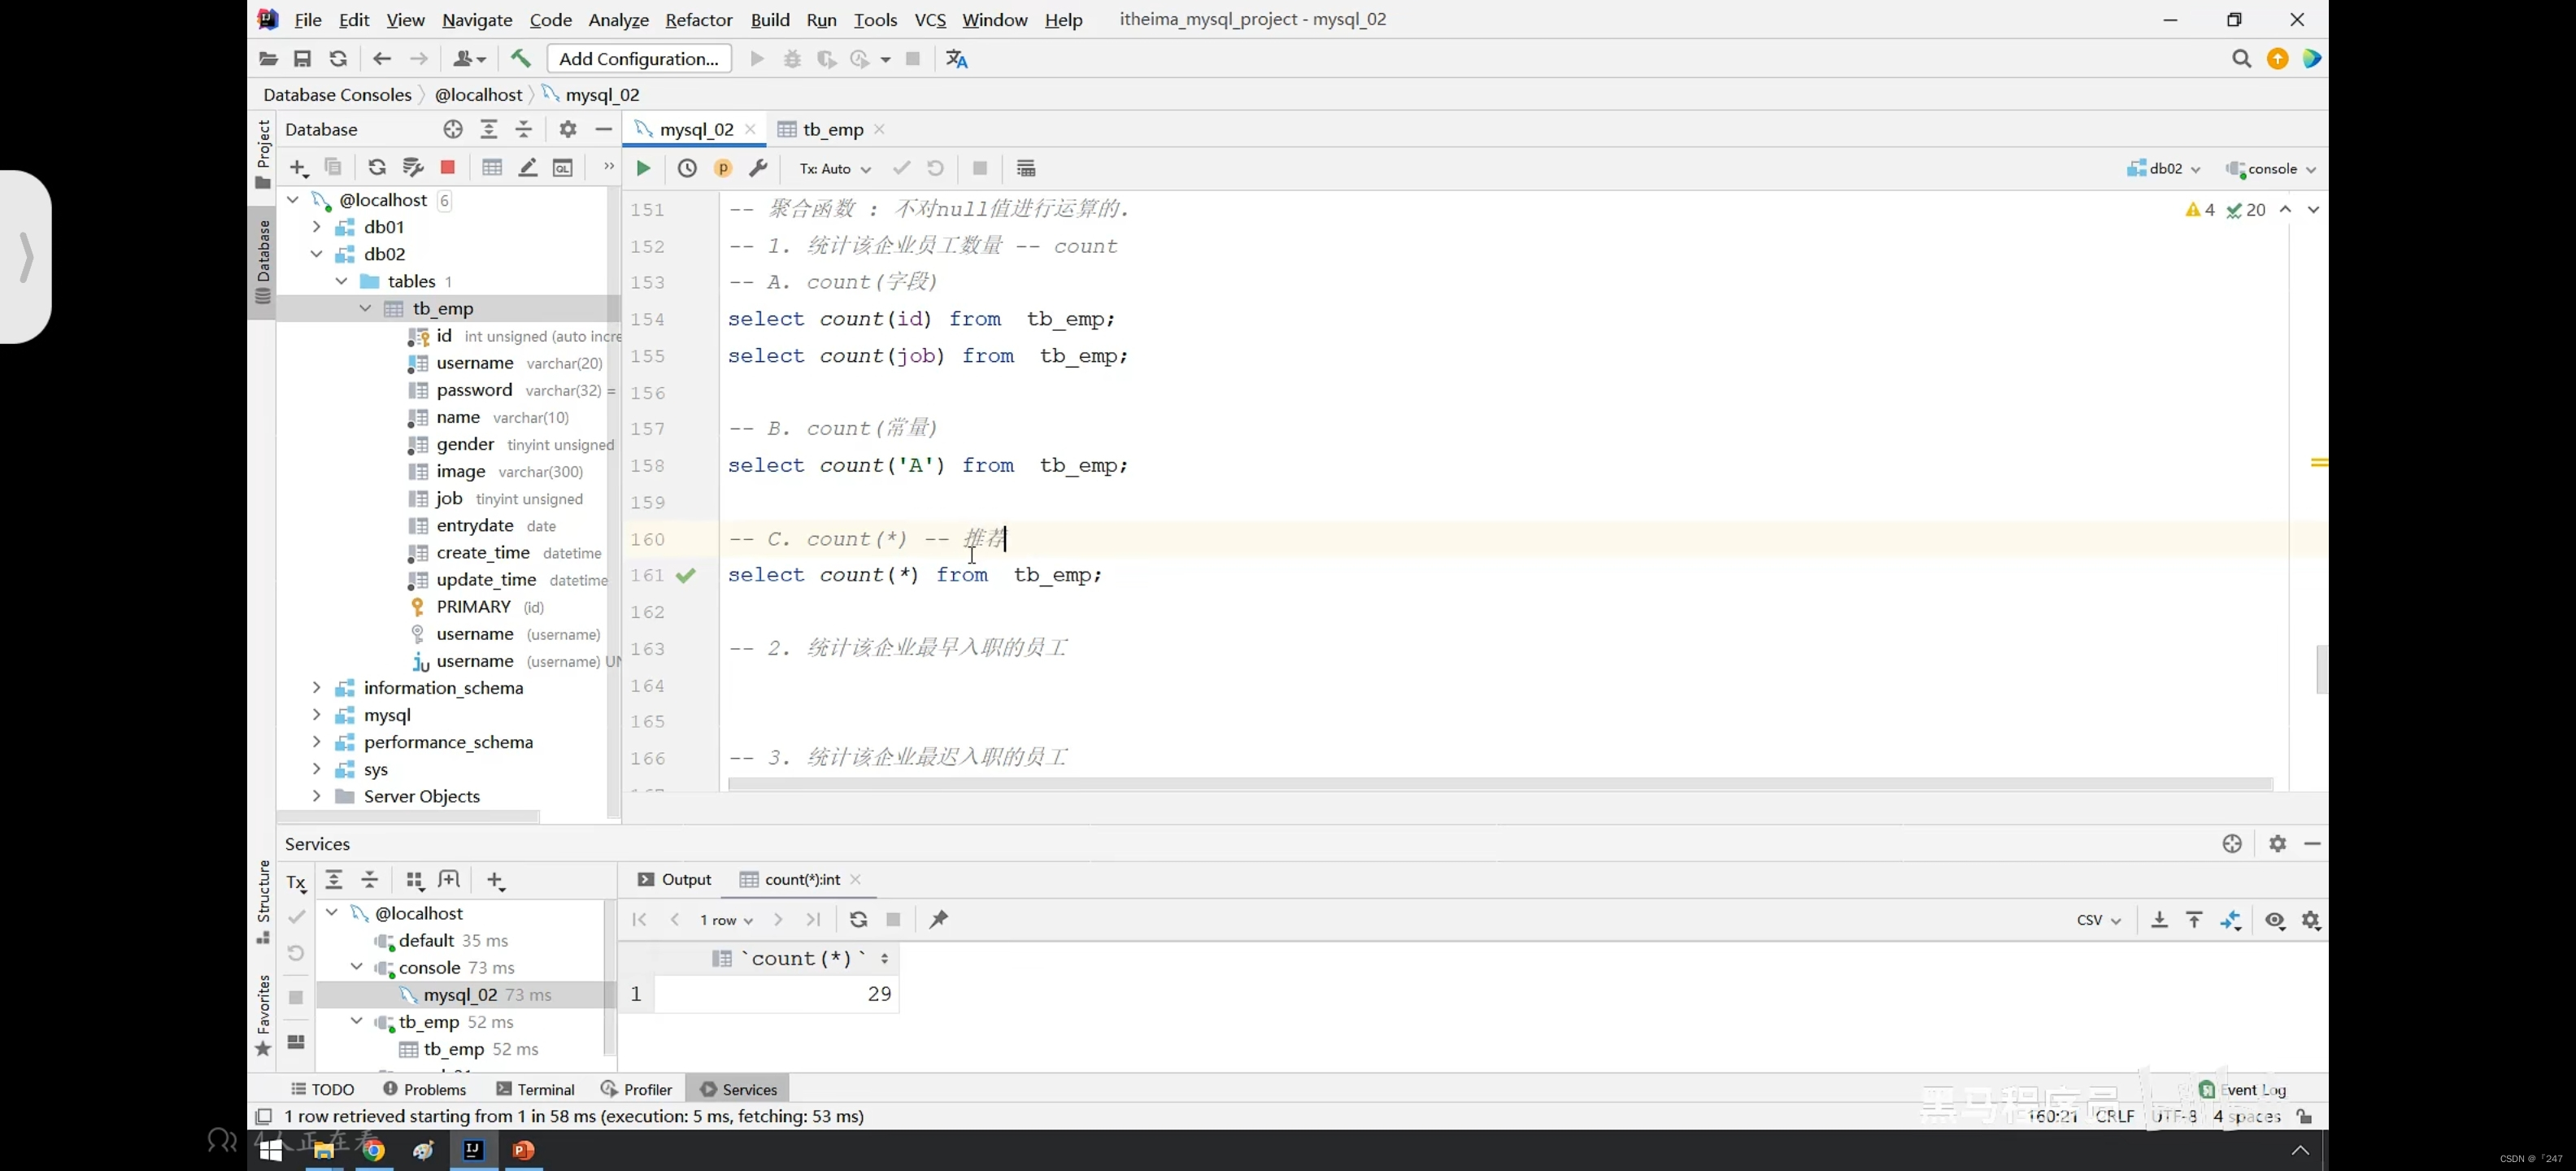Open the Profiler tool window
The width and height of the screenshot is (2576, 1171).
point(636,1089)
